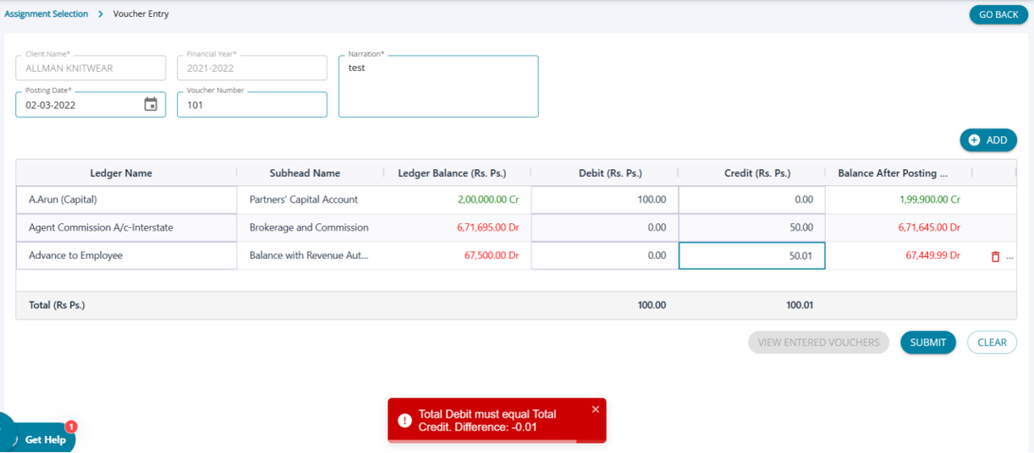
Task: Open more options for Advance to Employee row
Action: click(x=1009, y=256)
